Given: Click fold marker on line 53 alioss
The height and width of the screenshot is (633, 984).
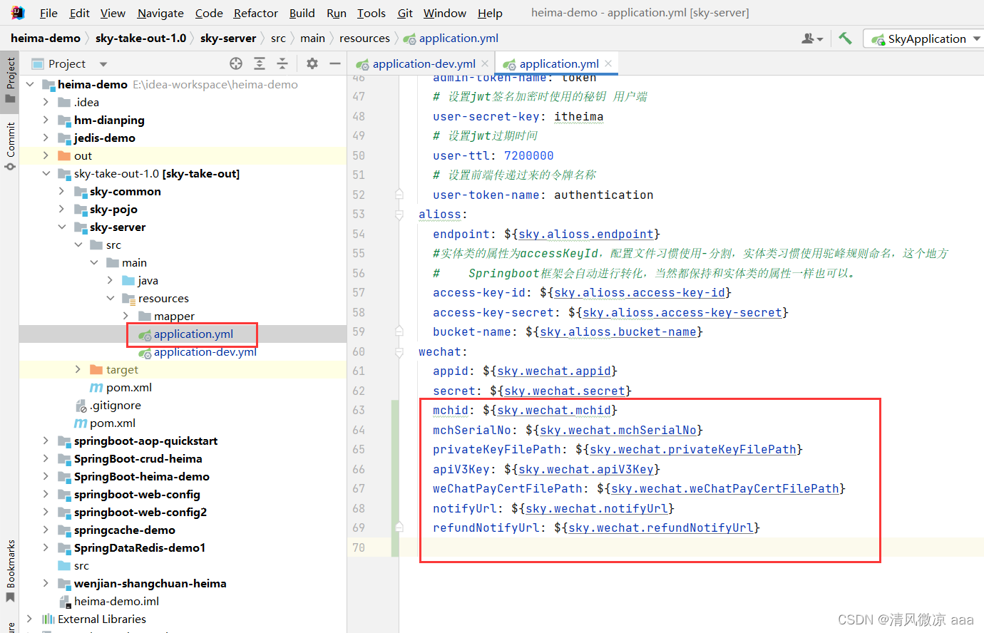Looking at the screenshot, I should click(399, 214).
